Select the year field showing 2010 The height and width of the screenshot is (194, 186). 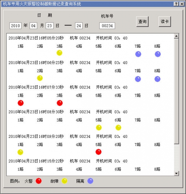point(15,26)
